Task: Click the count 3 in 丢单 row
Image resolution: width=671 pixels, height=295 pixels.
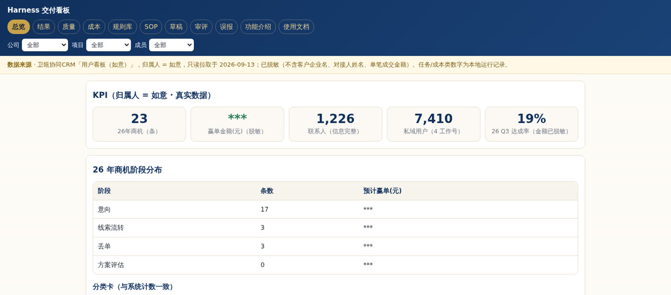Action: (262, 246)
